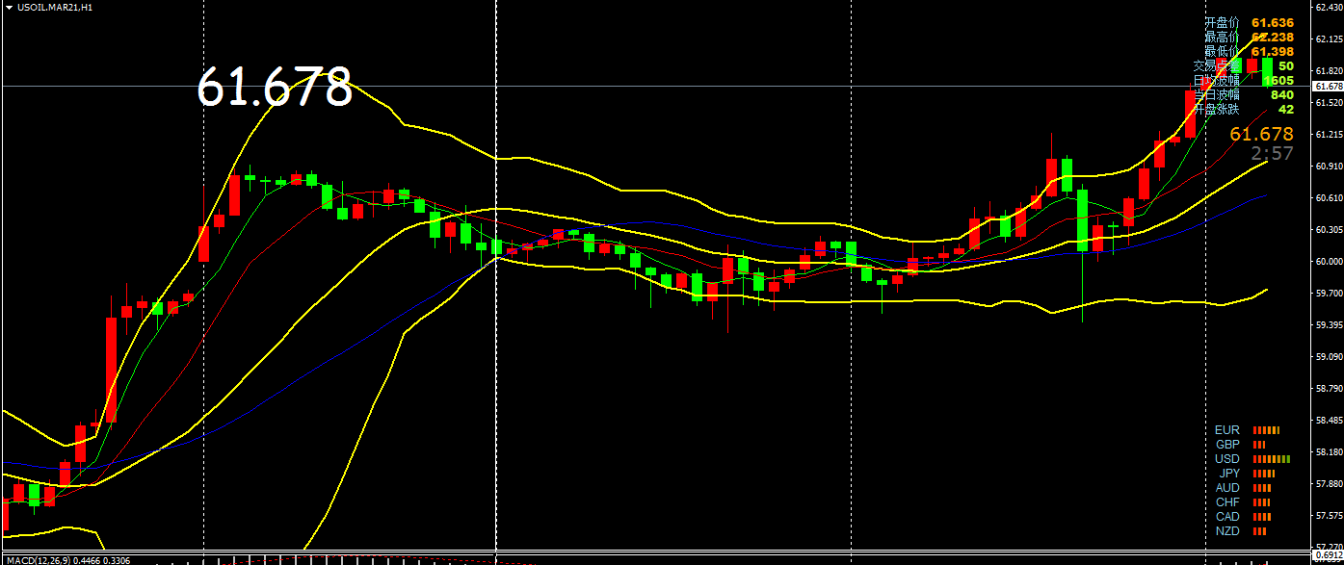Click the 62.125 price axis label
This screenshot has height=565, width=1344.
click(x=1329, y=39)
